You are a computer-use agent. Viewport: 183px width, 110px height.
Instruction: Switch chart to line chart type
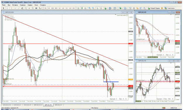[85, 8]
